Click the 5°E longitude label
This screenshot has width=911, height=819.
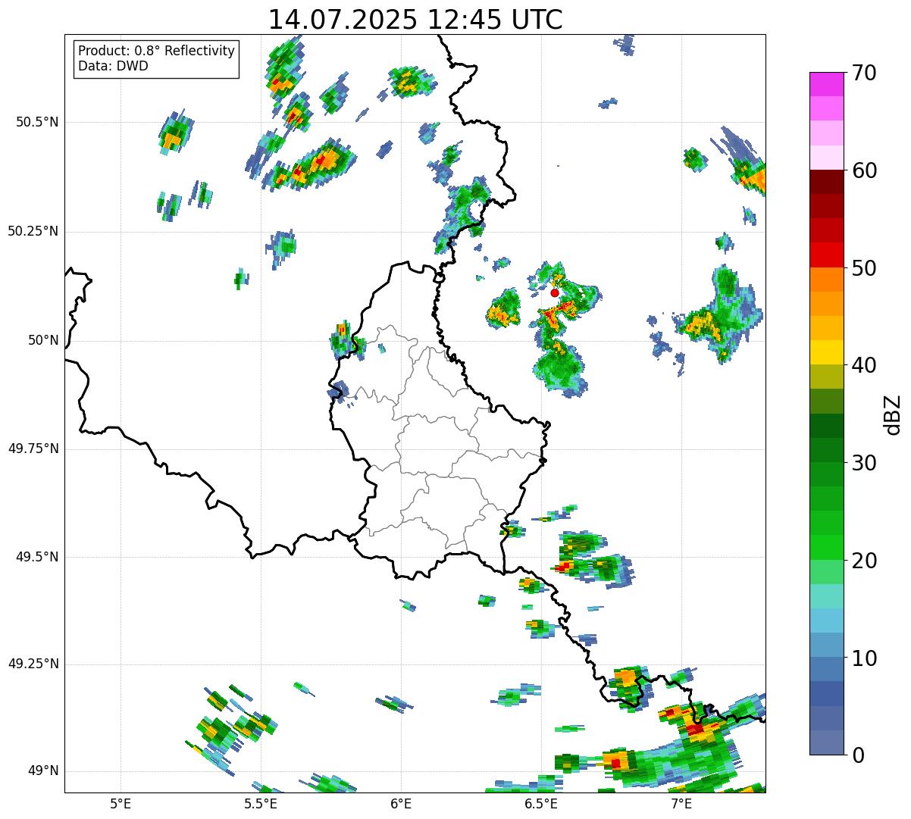[121, 804]
